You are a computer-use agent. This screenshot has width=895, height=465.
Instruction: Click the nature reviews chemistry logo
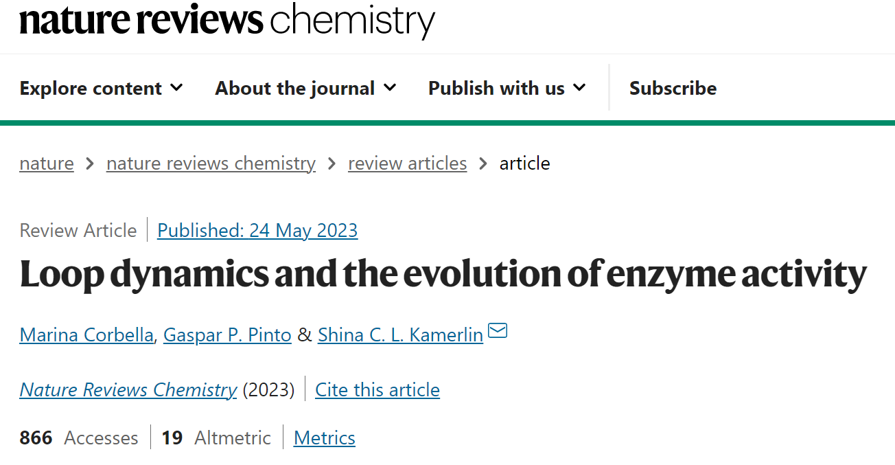227,21
